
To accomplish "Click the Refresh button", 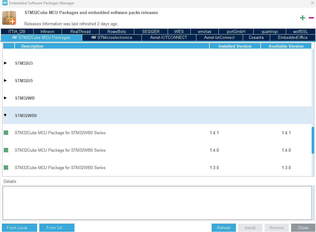I will click(x=223, y=228).
